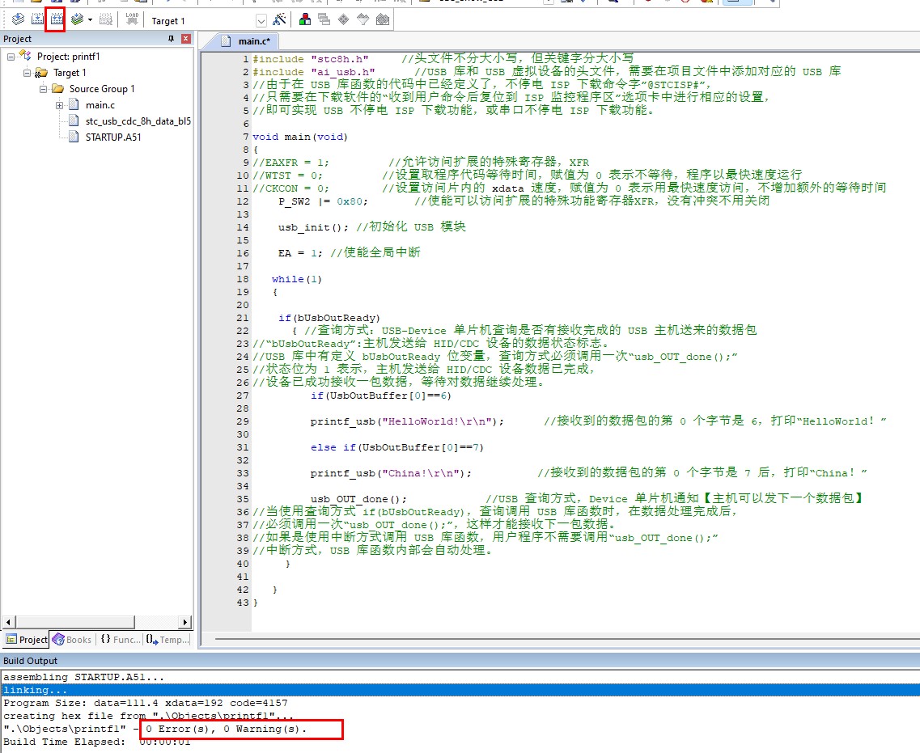Open the Batch Build dropdown arrow
Screen dimensions: 920x753
90,20
